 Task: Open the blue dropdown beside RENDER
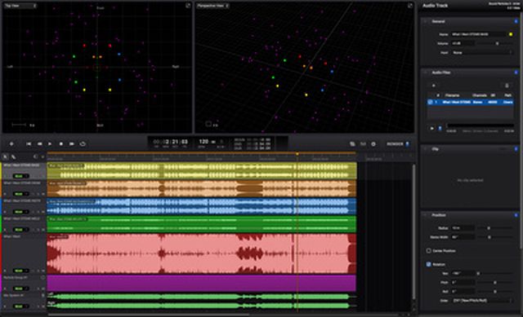pyautogui.click(x=407, y=144)
